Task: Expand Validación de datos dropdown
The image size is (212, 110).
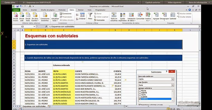Action: point(135,21)
